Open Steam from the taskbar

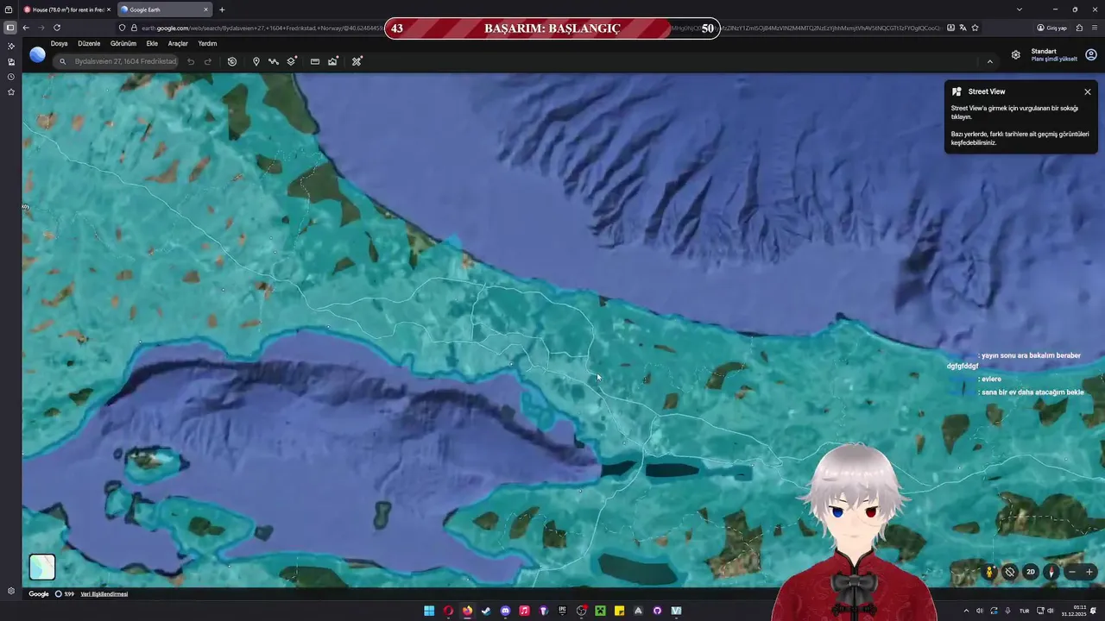486,611
